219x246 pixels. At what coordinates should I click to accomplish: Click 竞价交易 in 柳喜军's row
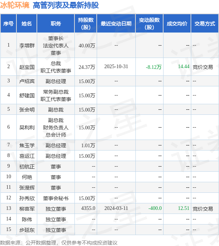coord(203,209)
